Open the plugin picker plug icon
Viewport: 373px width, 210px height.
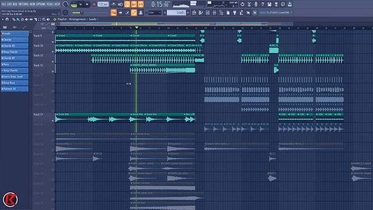234,13
